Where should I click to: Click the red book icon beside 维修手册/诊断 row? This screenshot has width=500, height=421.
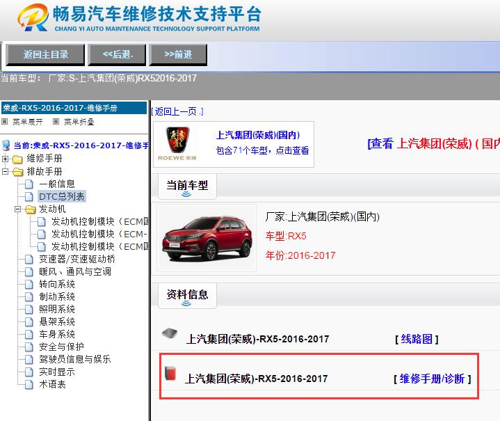(x=170, y=374)
